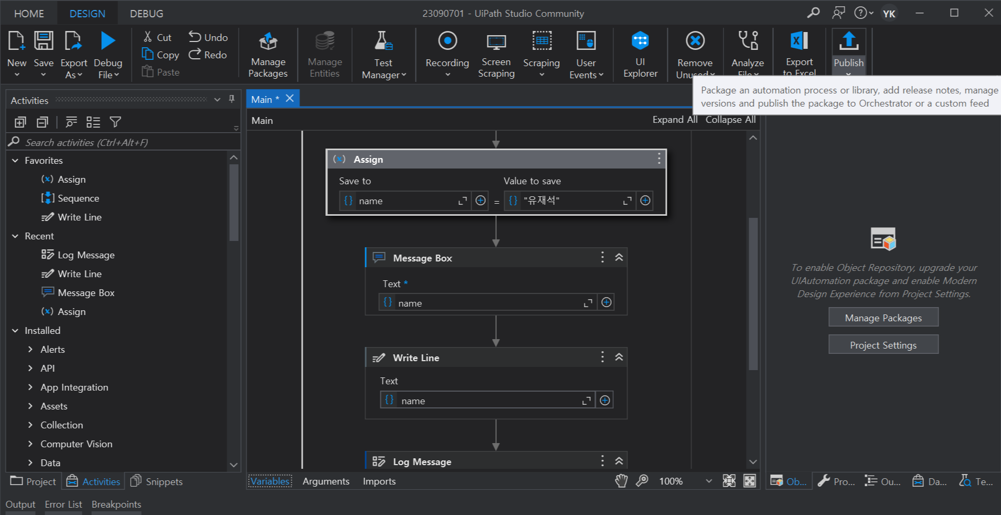Image resolution: width=1001 pixels, height=515 pixels.
Task: Click Undo in the ribbon
Action: [208, 37]
